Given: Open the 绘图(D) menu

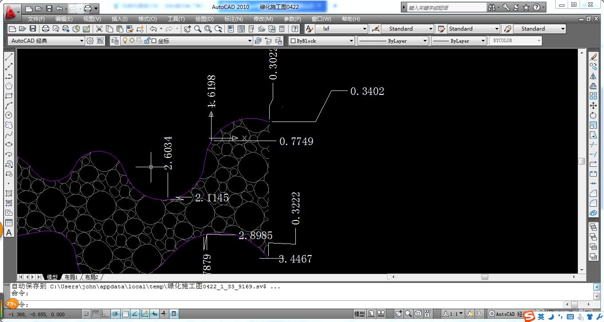Looking at the screenshot, I should 204,19.
